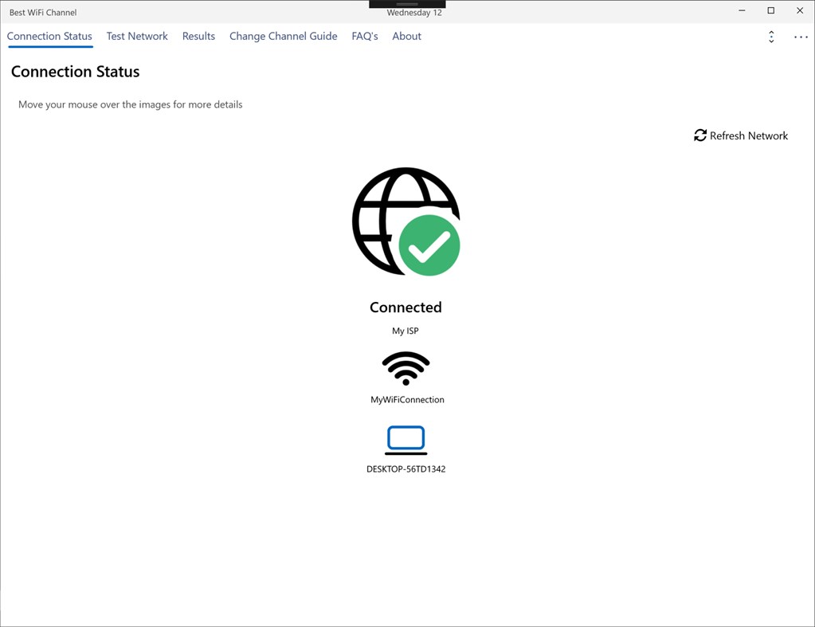Click the WiFi signal icon for MyWiFiConnection
Screen dimensions: 815x627
point(406,369)
